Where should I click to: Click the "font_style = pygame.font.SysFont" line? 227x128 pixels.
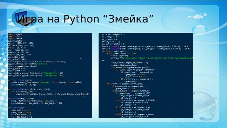[x=35, y=73]
